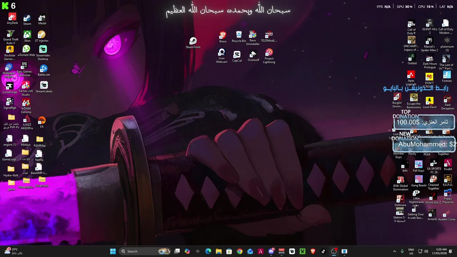Select the RAMMap folder icon
This screenshot has width=457, height=257.
tap(40, 141)
